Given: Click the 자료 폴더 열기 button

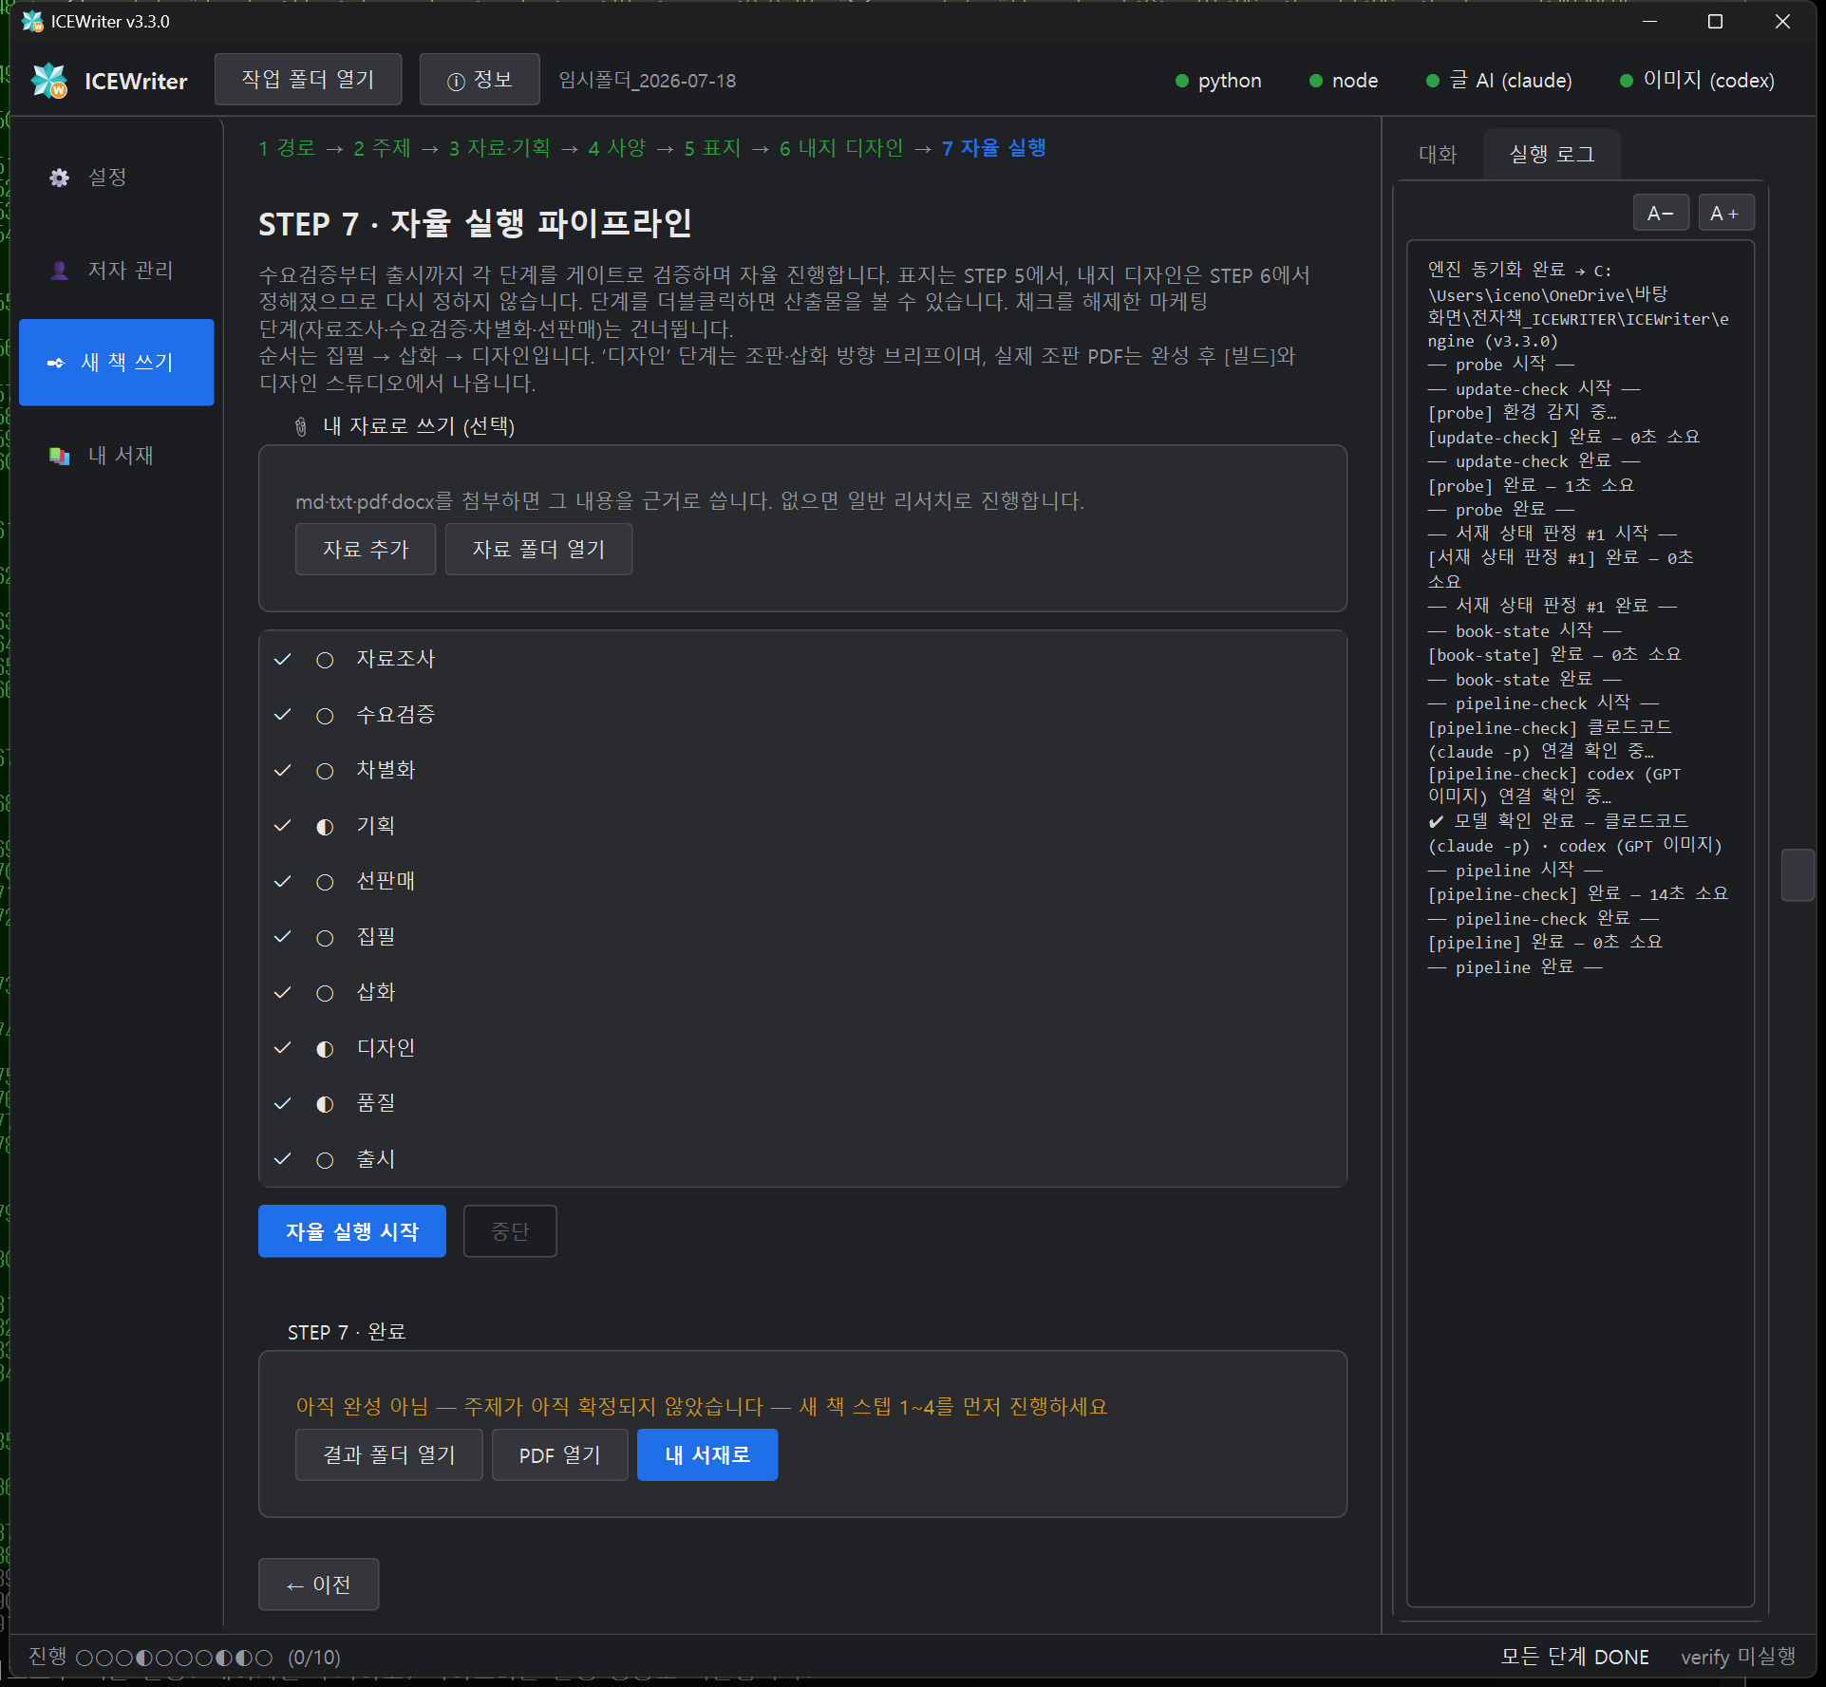Looking at the screenshot, I should tap(538, 549).
